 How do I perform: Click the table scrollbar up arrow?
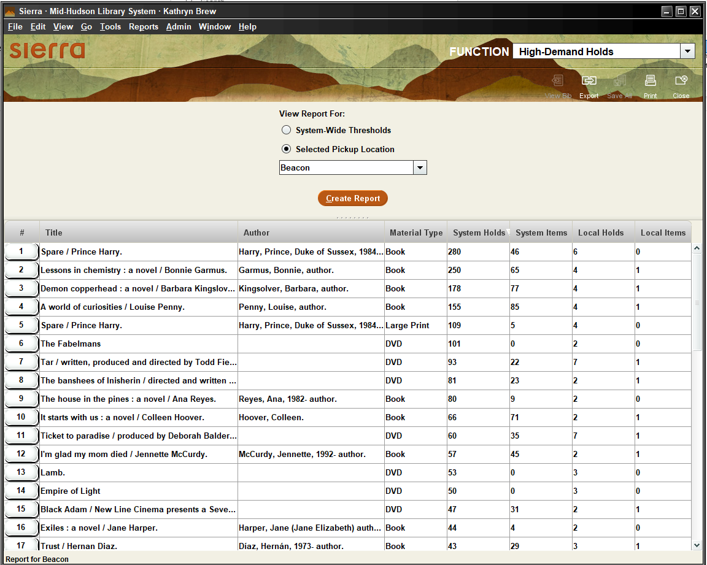(697, 248)
